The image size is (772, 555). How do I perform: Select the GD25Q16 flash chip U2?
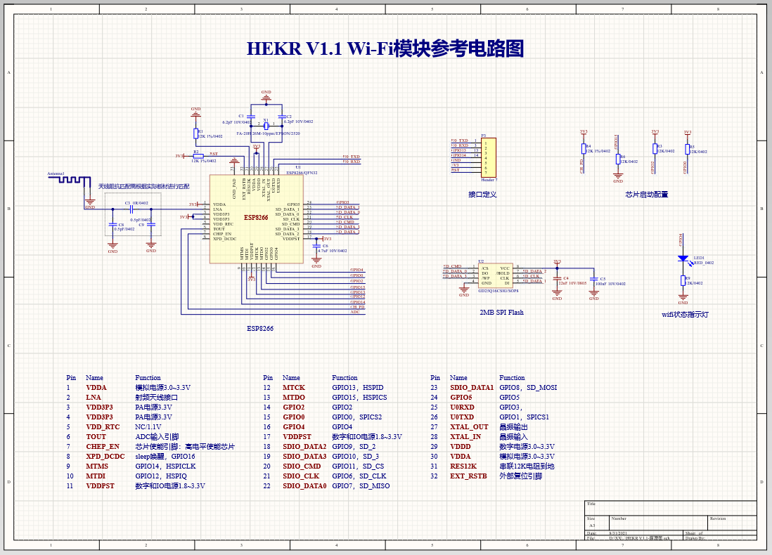coord(496,275)
